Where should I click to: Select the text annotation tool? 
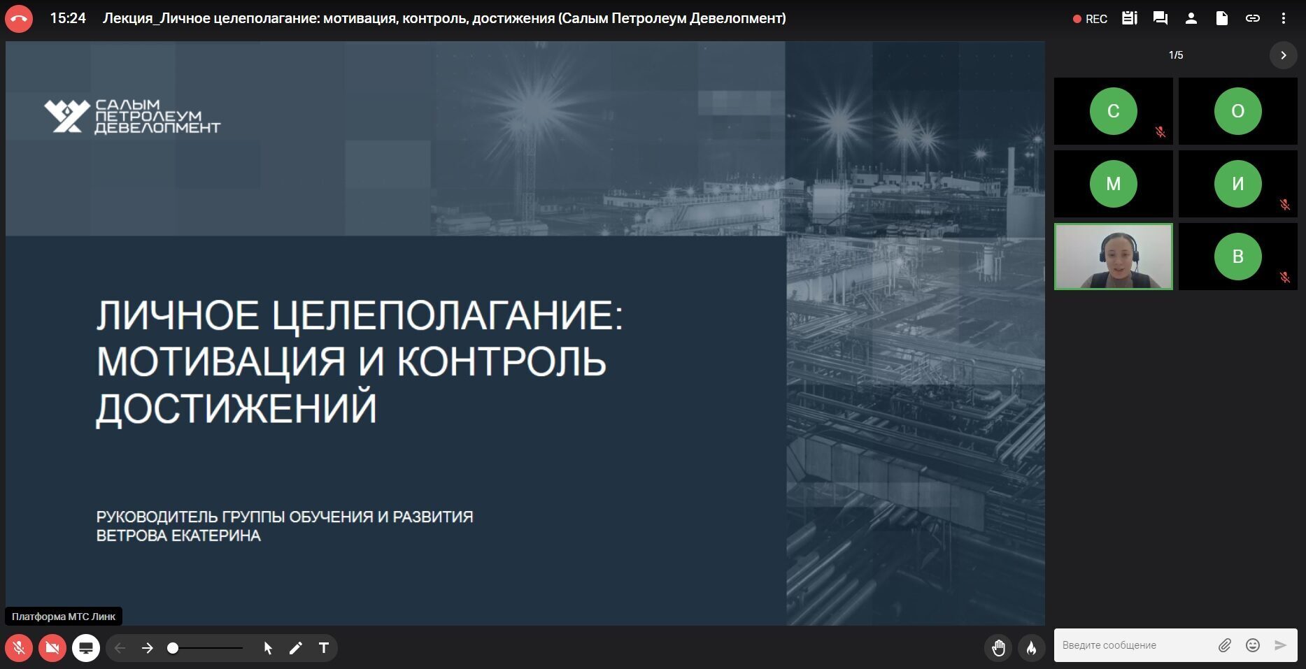323,648
